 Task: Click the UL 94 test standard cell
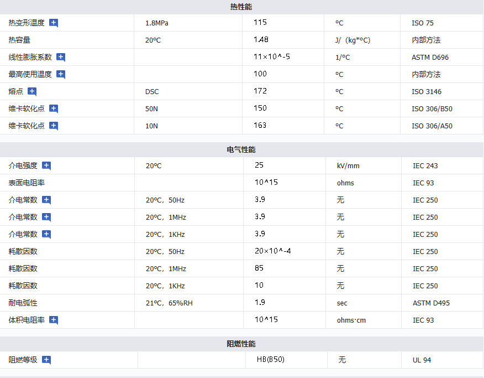(422, 360)
